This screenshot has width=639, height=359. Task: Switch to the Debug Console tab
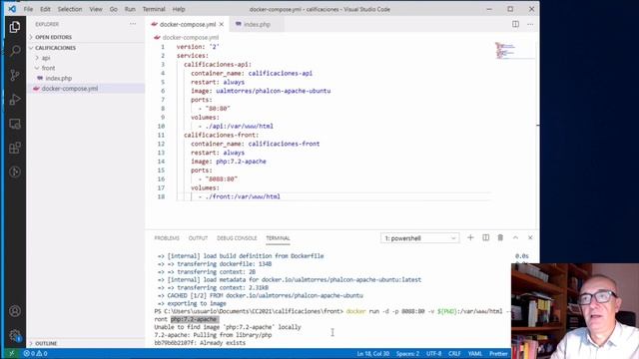tap(237, 238)
